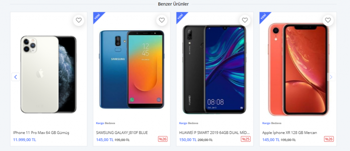Click the YENİ ribbon on Huawei card

coord(181,17)
